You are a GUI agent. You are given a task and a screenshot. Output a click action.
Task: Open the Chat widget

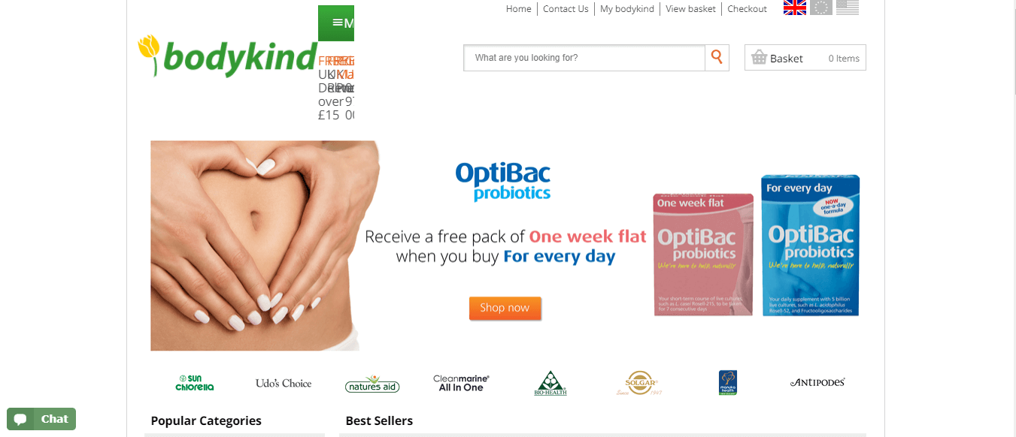(x=41, y=419)
